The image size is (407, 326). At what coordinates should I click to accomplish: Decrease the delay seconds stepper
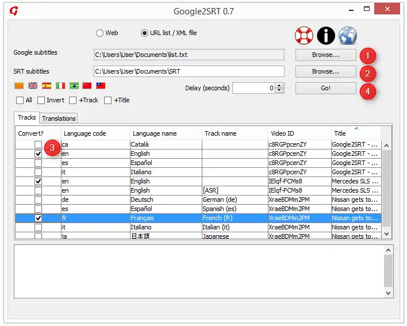pyautogui.click(x=279, y=90)
